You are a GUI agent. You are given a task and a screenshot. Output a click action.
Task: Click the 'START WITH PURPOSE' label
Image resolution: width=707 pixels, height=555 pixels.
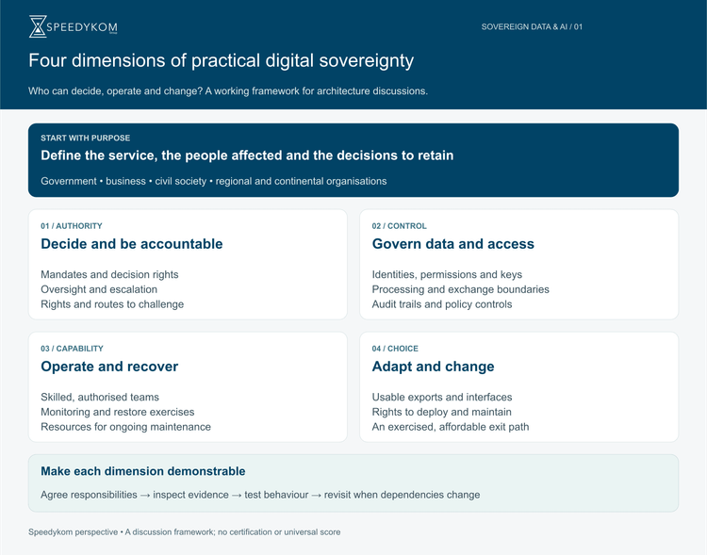point(85,138)
